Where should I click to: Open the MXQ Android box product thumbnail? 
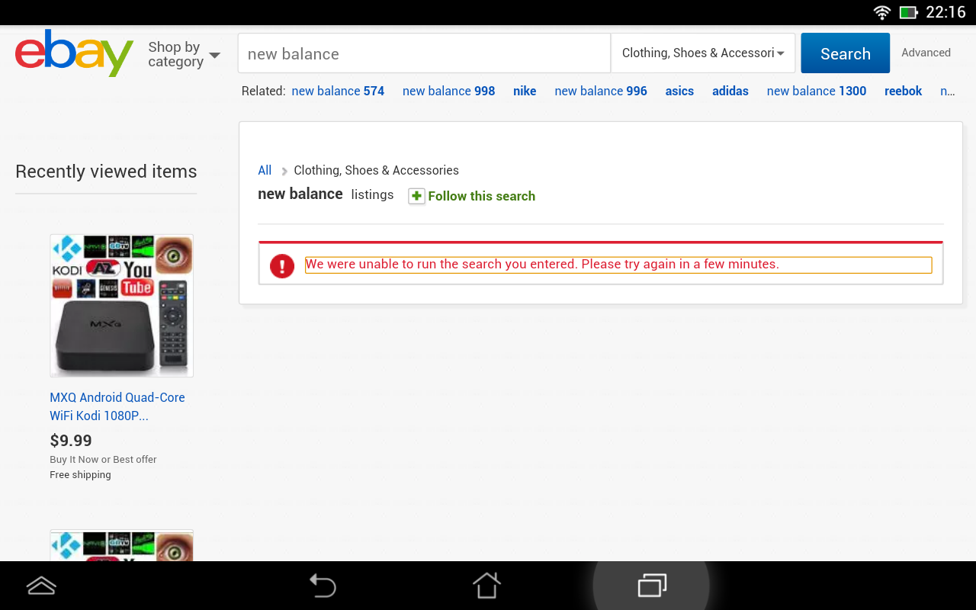121,305
